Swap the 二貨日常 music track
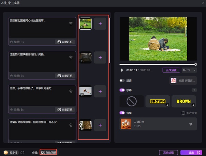 (191, 124)
